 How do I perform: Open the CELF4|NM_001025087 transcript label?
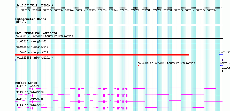29,105
